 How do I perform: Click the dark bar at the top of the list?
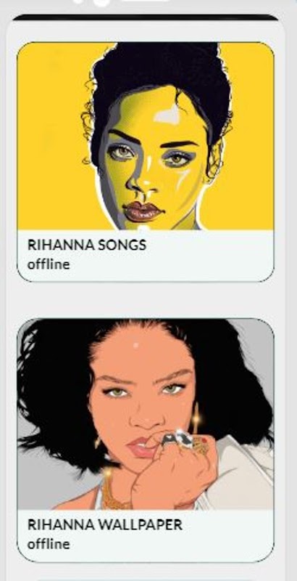tap(146, 17)
